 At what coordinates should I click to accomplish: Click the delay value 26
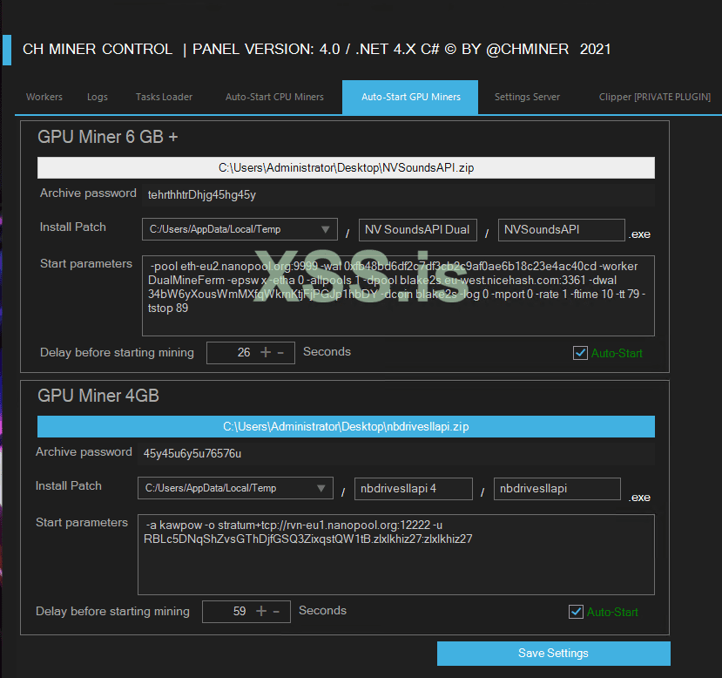pyautogui.click(x=244, y=352)
